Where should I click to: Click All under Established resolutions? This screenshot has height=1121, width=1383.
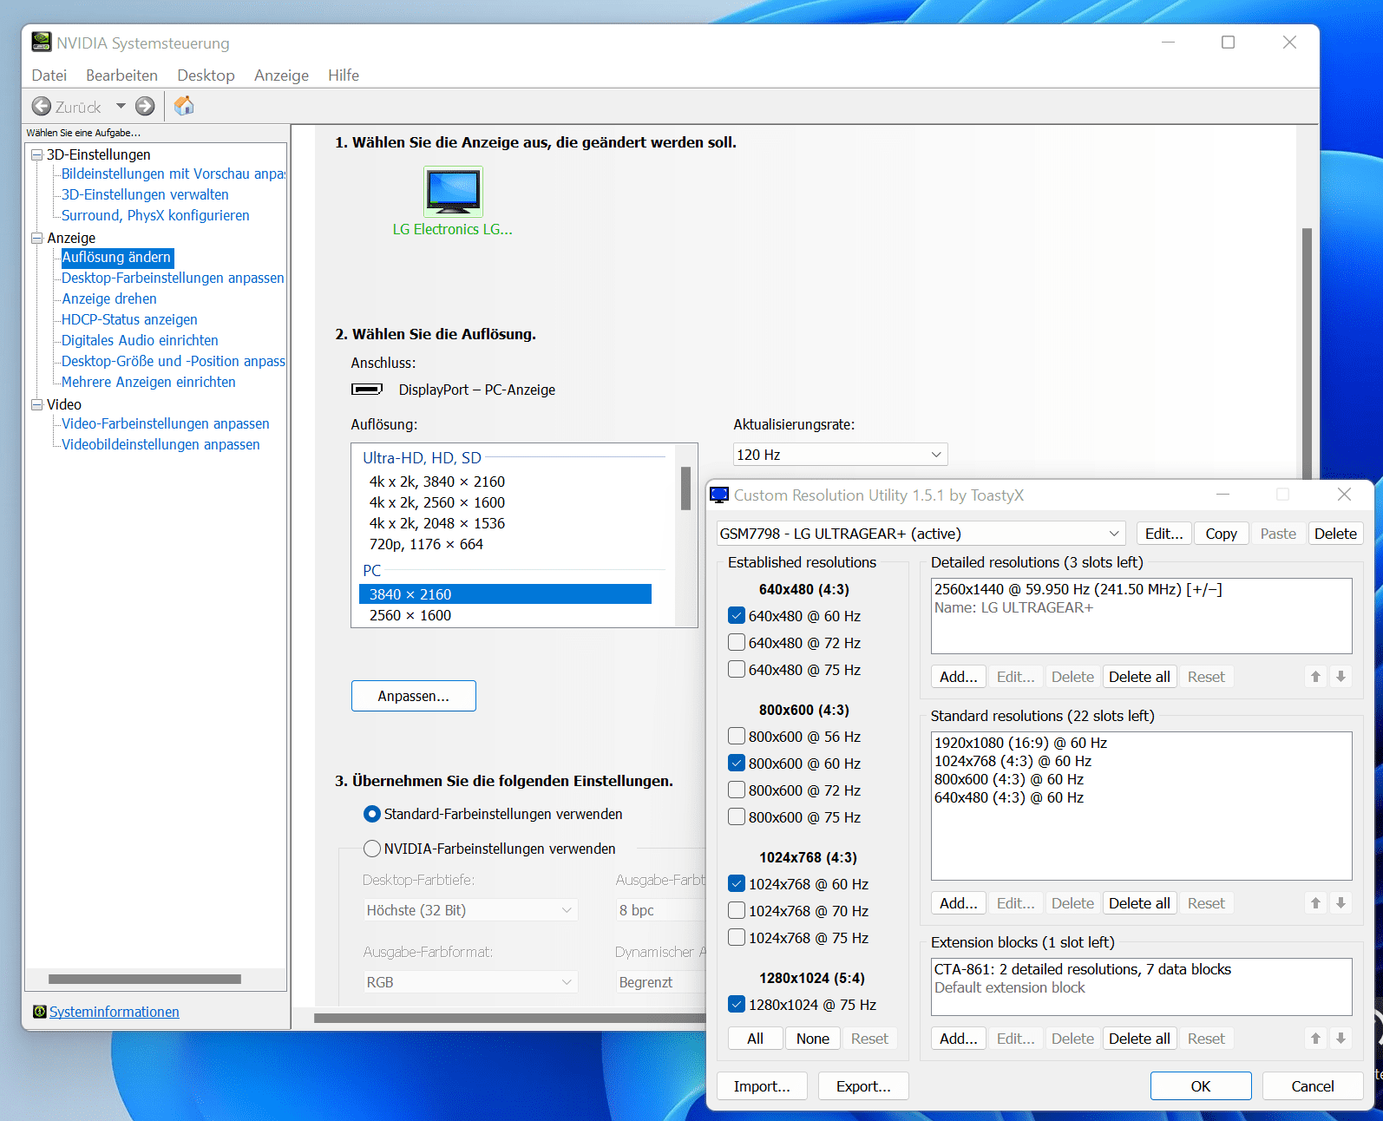point(756,1039)
